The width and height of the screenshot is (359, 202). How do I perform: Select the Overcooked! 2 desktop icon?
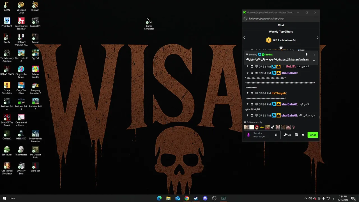21,56
